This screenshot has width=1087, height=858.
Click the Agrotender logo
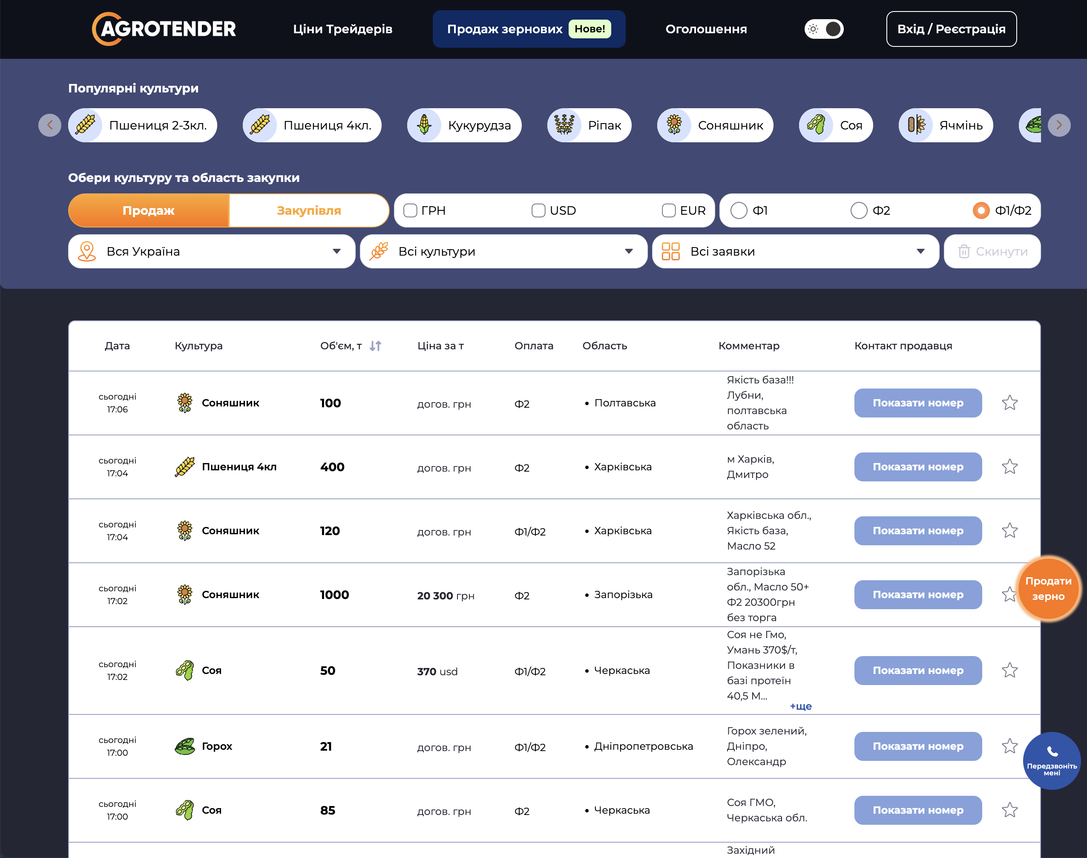click(164, 29)
